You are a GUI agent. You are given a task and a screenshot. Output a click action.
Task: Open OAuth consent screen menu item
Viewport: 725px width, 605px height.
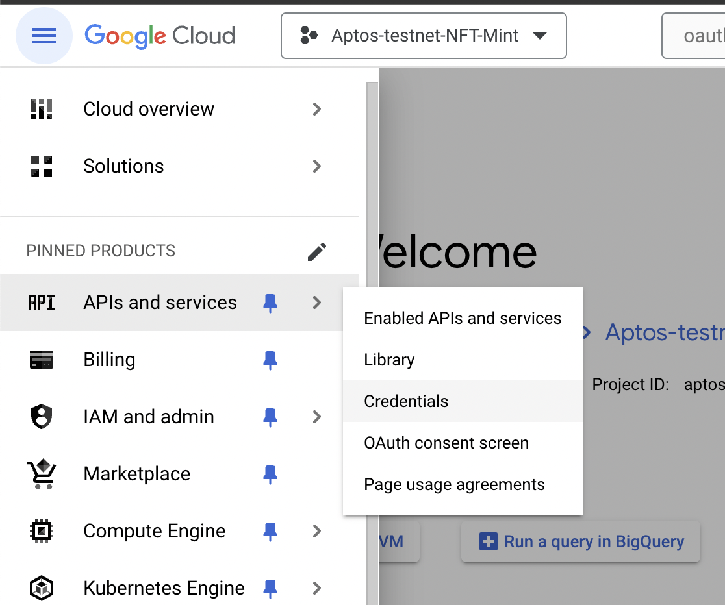pyautogui.click(x=446, y=443)
